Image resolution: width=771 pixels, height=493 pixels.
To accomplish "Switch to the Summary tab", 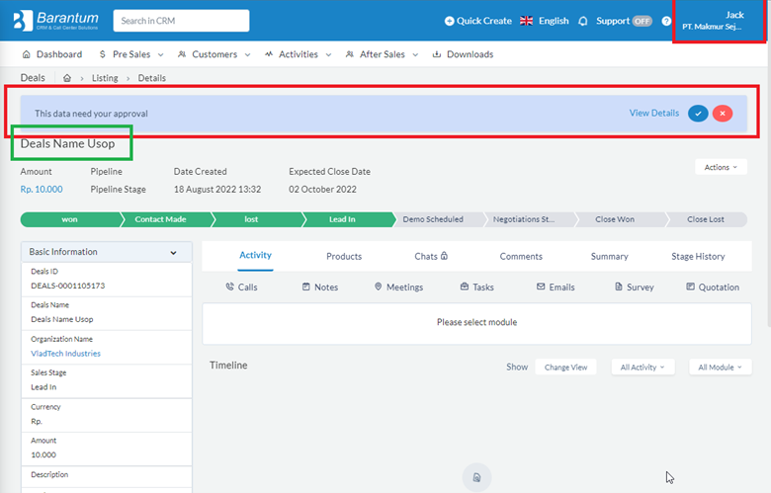I will point(609,256).
